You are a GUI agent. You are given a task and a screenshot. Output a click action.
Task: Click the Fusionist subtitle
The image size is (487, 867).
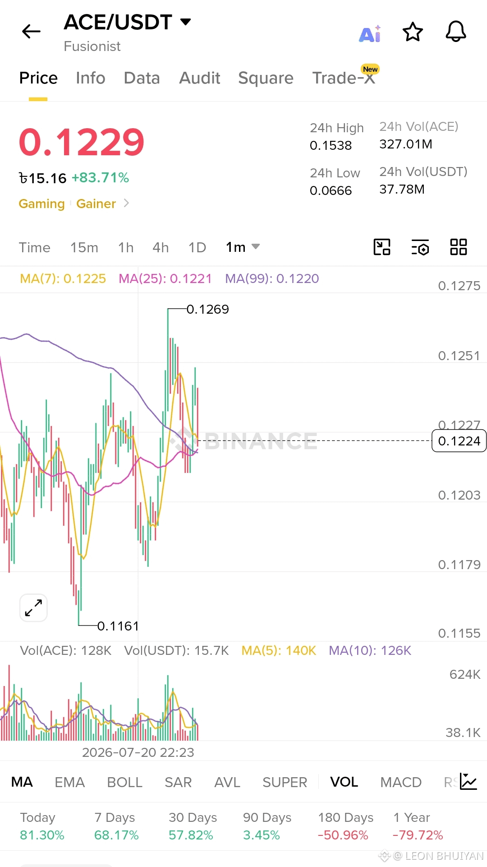[92, 46]
